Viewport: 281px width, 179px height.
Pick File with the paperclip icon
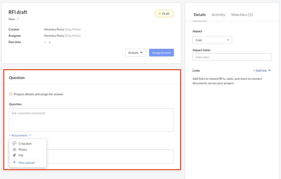pos(21,155)
